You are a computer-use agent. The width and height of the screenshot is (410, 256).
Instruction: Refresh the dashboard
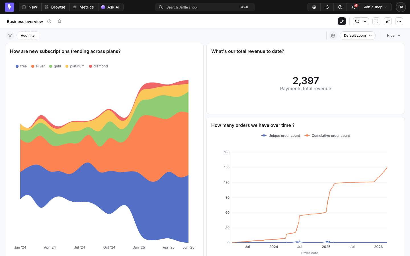(x=357, y=21)
